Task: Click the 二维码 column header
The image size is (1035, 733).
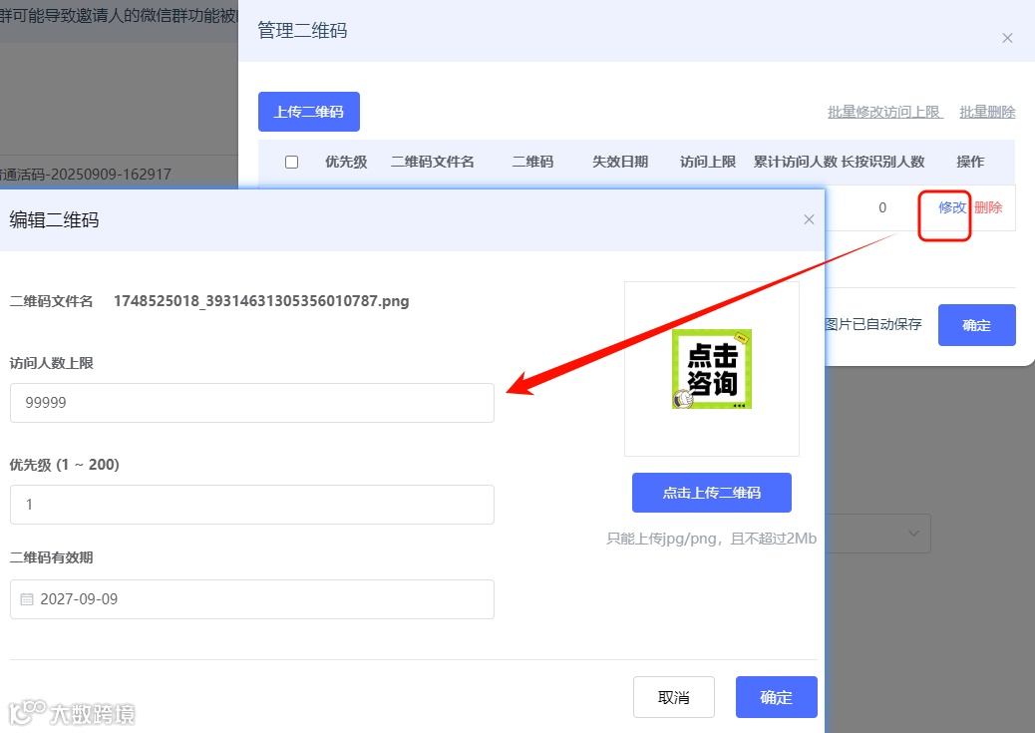Action: (532, 162)
